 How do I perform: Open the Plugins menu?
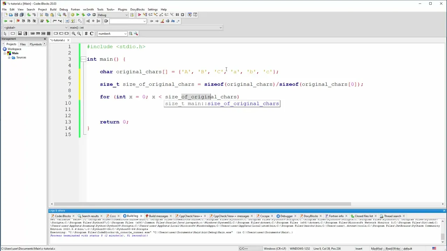pyautogui.click(x=123, y=9)
